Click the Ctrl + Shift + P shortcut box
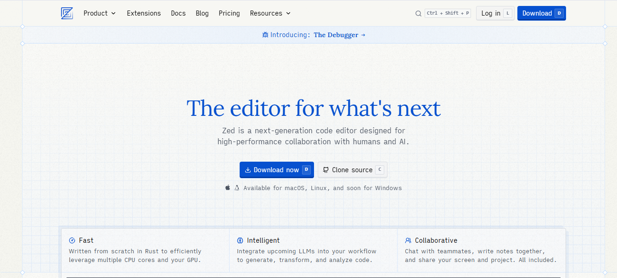 [x=448, y=13]
